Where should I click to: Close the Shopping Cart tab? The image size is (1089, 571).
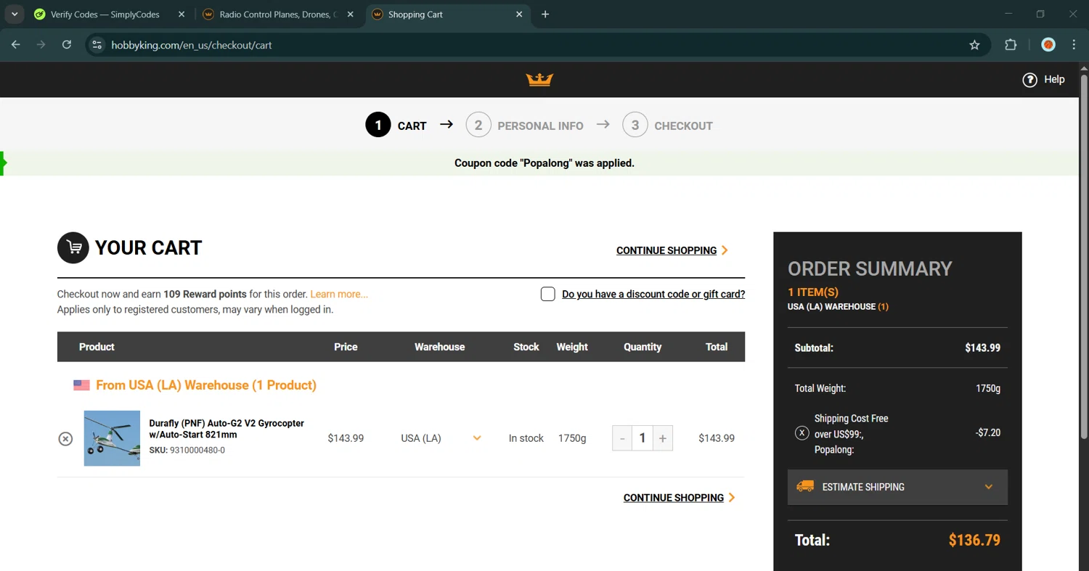coord(519,15)
